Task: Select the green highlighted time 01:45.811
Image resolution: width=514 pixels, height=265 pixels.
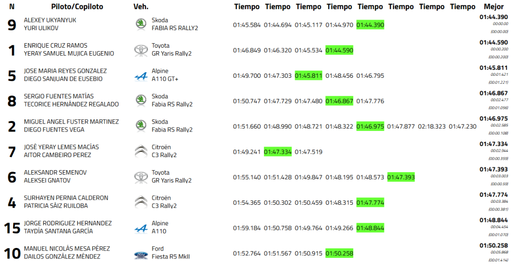Action: pyautogui.click(x=309, y=76)
